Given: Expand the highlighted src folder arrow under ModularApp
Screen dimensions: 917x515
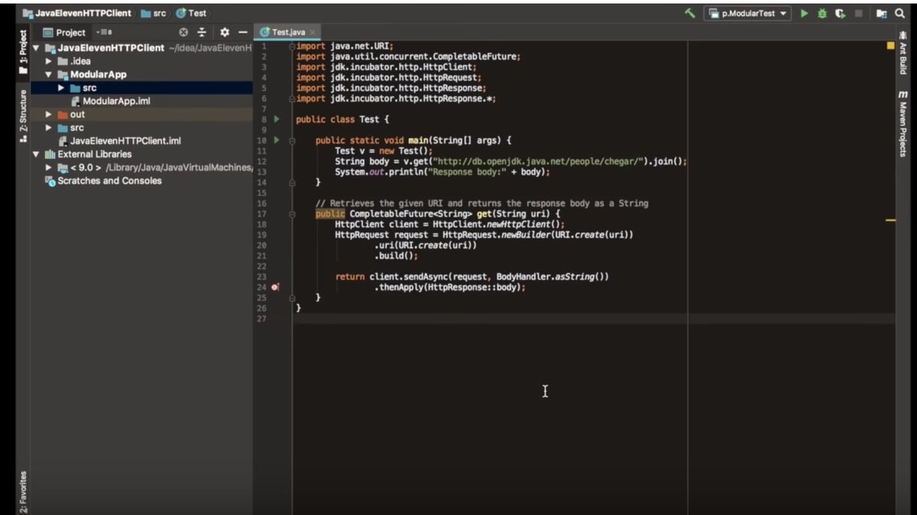Looking at the screenshot, I should [61, 88].
